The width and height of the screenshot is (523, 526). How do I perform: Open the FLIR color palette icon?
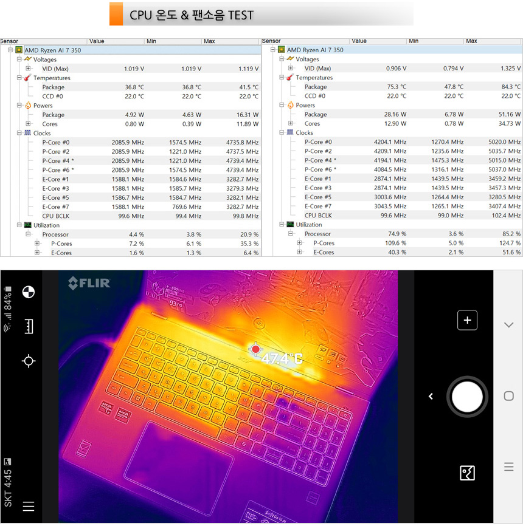(28, 292)
